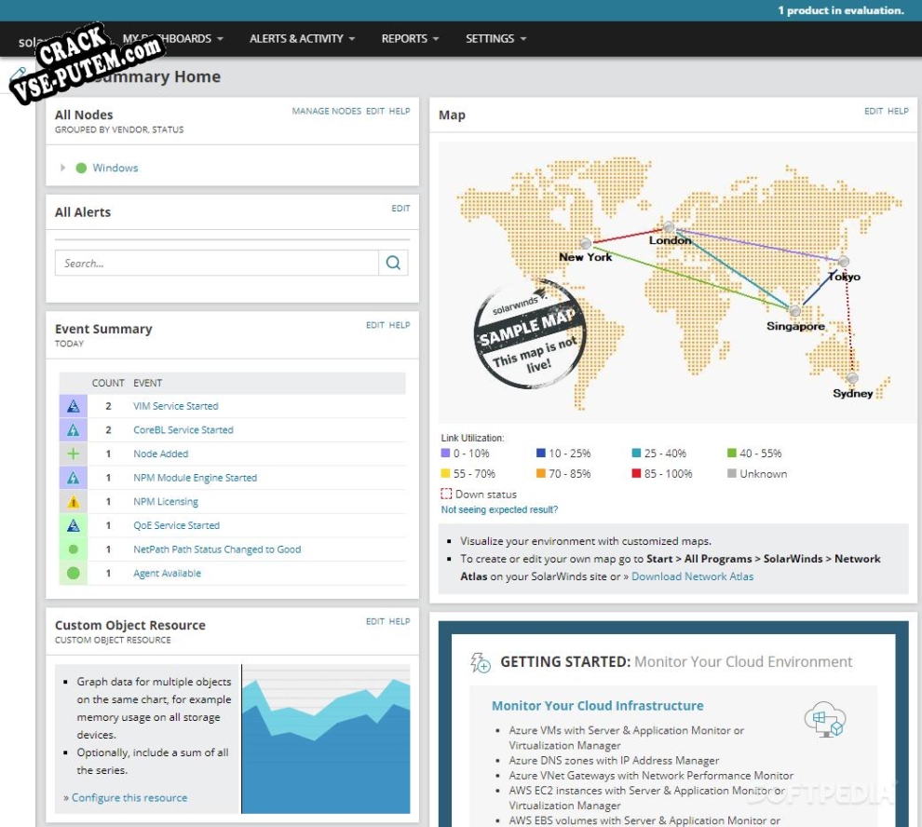Click the sample area chart thumbnail
The image size is (922, 827).
click(x=326, y=739)
